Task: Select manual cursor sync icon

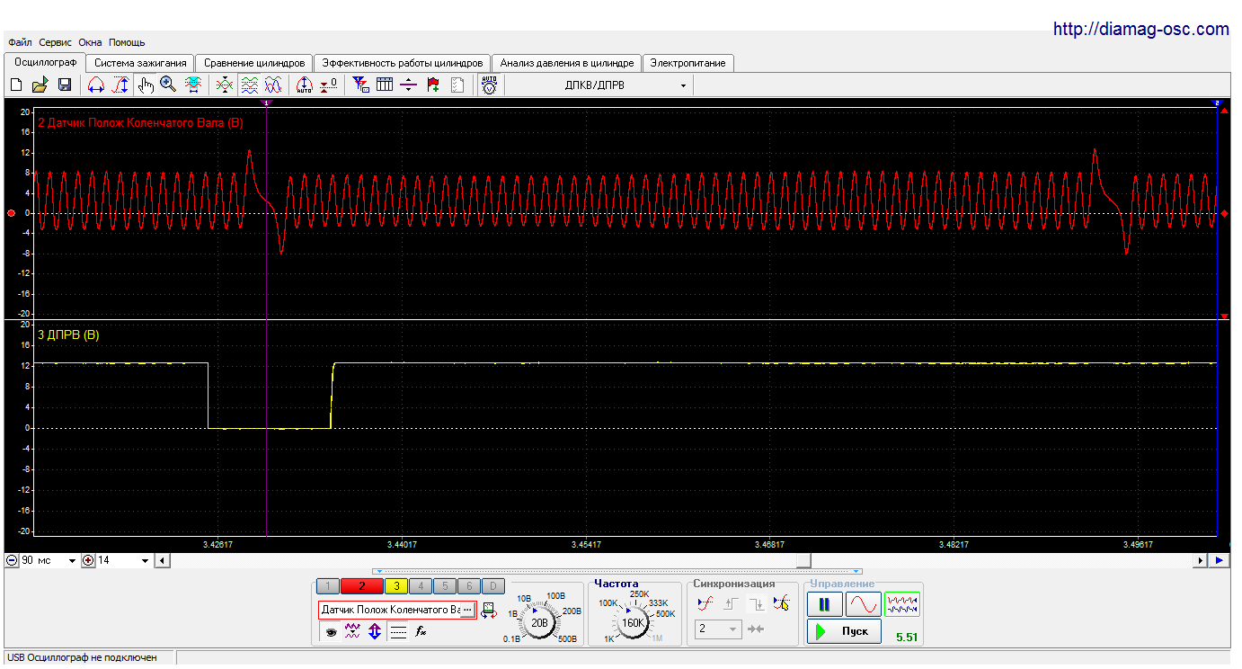Action: [x=781, y=604]
